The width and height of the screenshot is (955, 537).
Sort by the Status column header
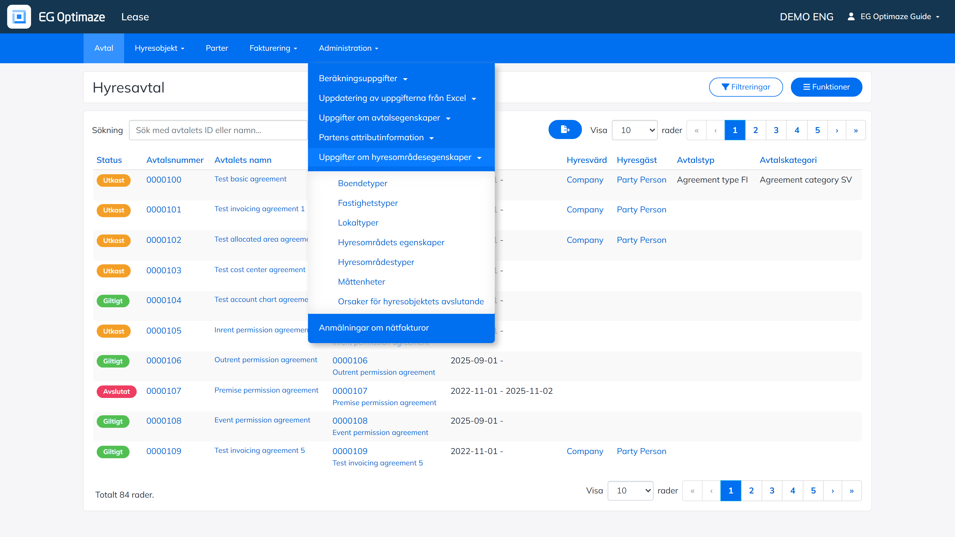[109, 160]
